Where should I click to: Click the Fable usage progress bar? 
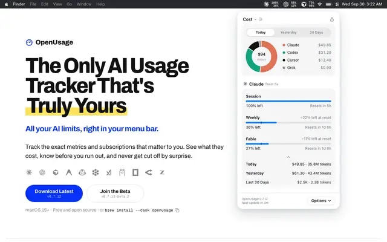(x=288, y=144)
